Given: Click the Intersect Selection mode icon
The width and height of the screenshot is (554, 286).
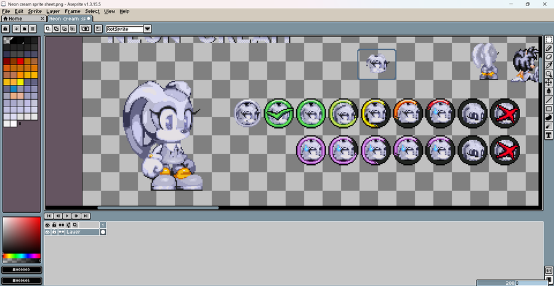Looking at the screenshot, I should coord(73,29).
